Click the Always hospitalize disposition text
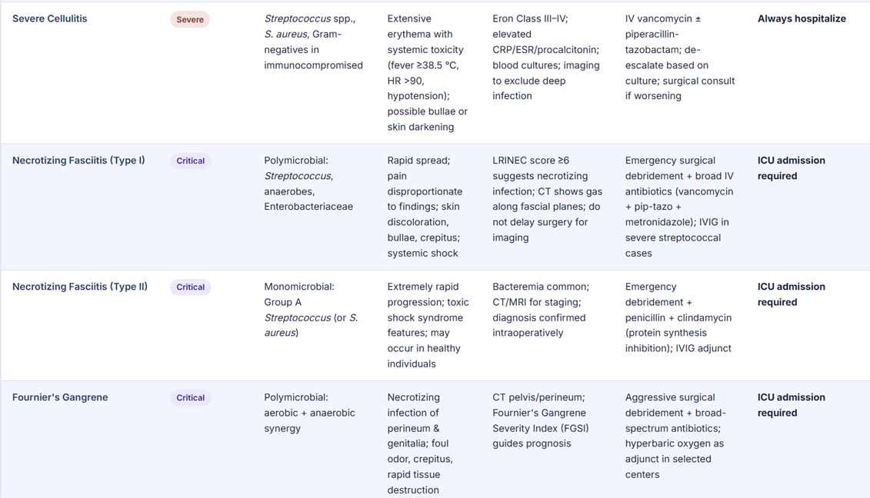 (802, 18)
